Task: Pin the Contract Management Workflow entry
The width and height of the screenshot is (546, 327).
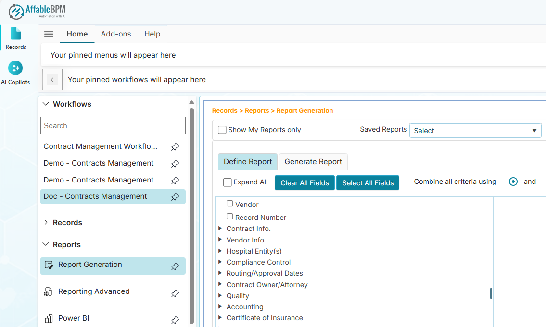Action: [175, 146]
